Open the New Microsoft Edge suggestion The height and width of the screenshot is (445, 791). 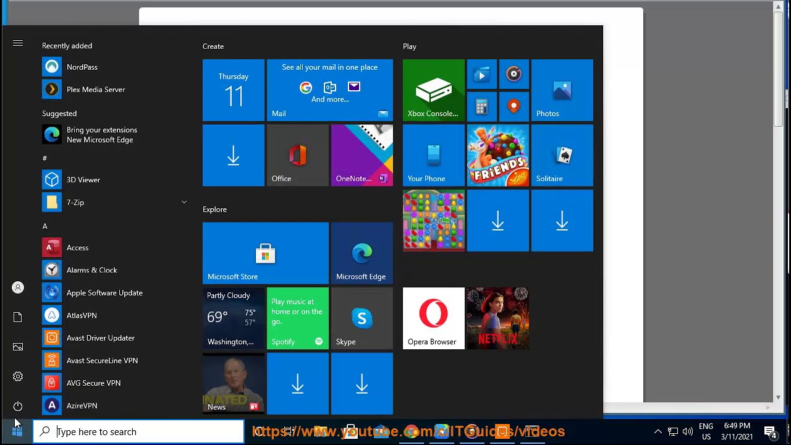[x=114, y=135]
